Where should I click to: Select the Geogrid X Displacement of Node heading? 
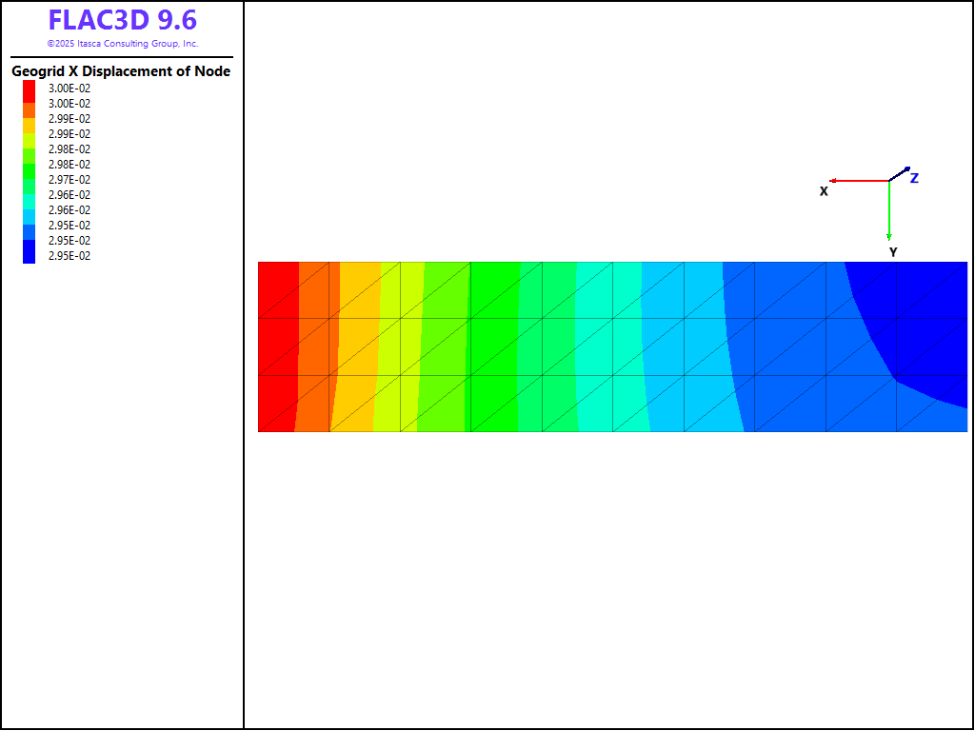121,71
